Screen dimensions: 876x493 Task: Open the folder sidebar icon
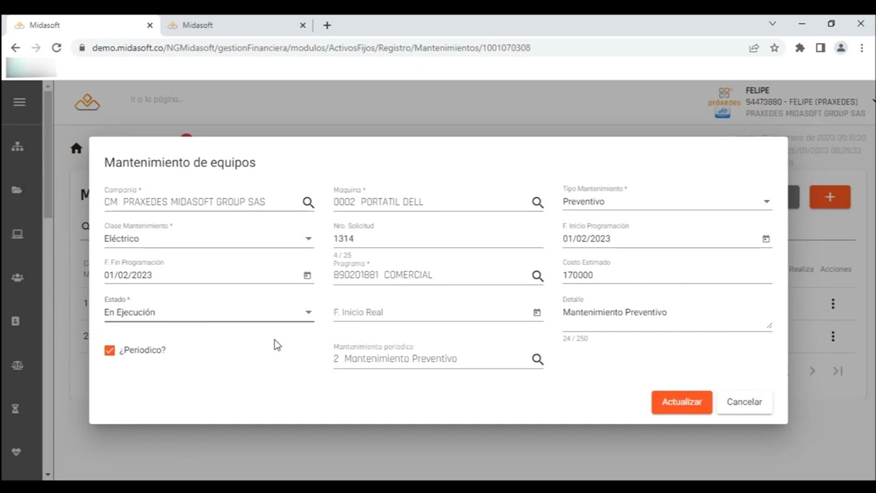[x=17, y=190]
